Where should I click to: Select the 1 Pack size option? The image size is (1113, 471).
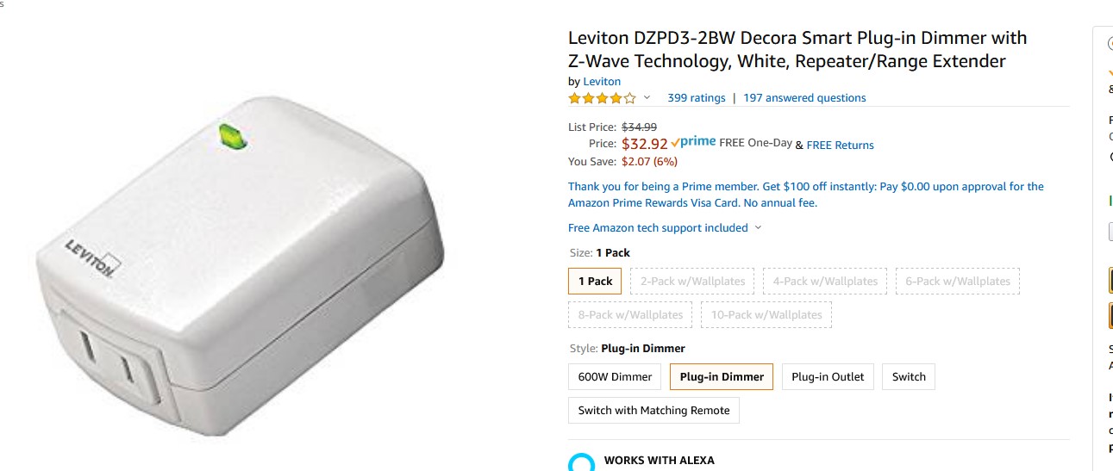point(595,282)
